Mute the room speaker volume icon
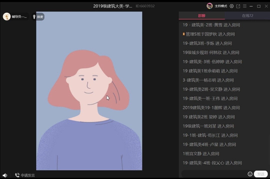The image size is (270, 179). pos(5,175)
